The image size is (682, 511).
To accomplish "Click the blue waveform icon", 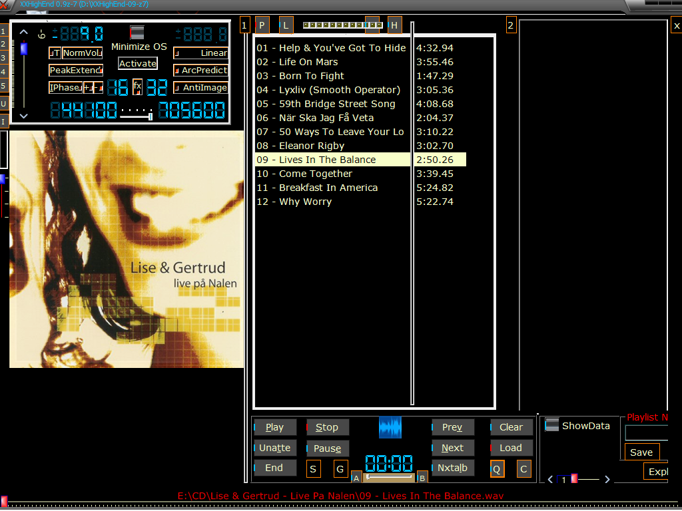I will pos(390,427).
